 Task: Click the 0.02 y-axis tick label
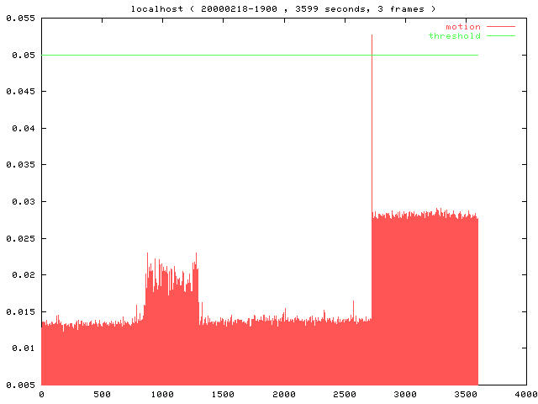point(24,274)
